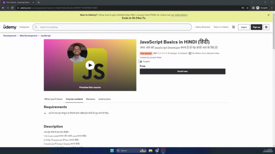Open Chrome three-dot menu
The height and width of the screenshot is (154, 275).
pyautogui.click(x=272, y=8)
